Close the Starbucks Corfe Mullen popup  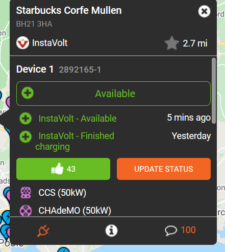click(x=204, y=11)
